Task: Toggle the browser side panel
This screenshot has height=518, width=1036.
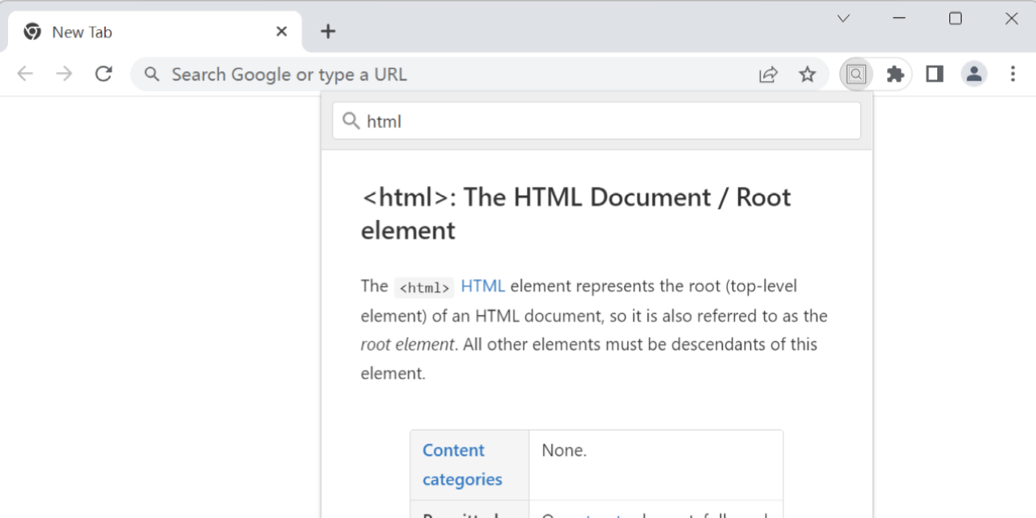Action: point(935,74)
